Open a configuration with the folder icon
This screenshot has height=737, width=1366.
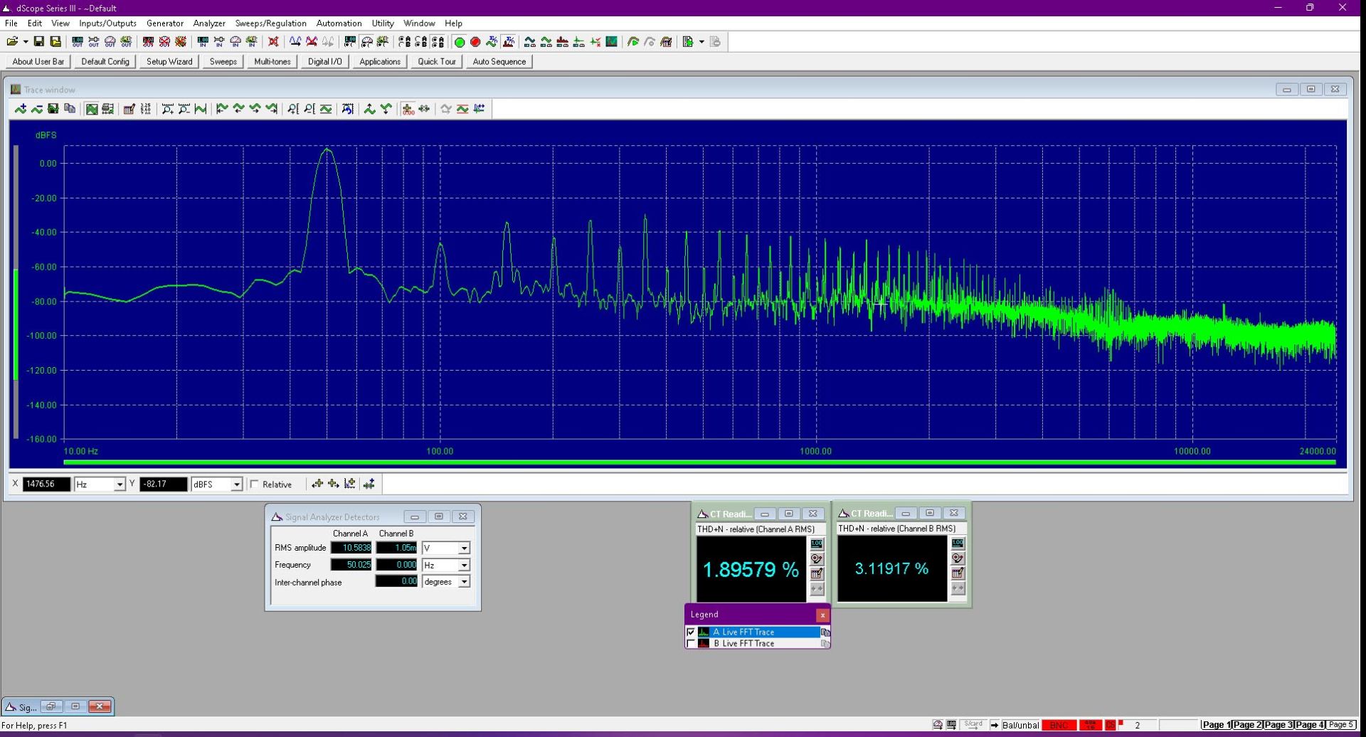(x=12, y=42)
